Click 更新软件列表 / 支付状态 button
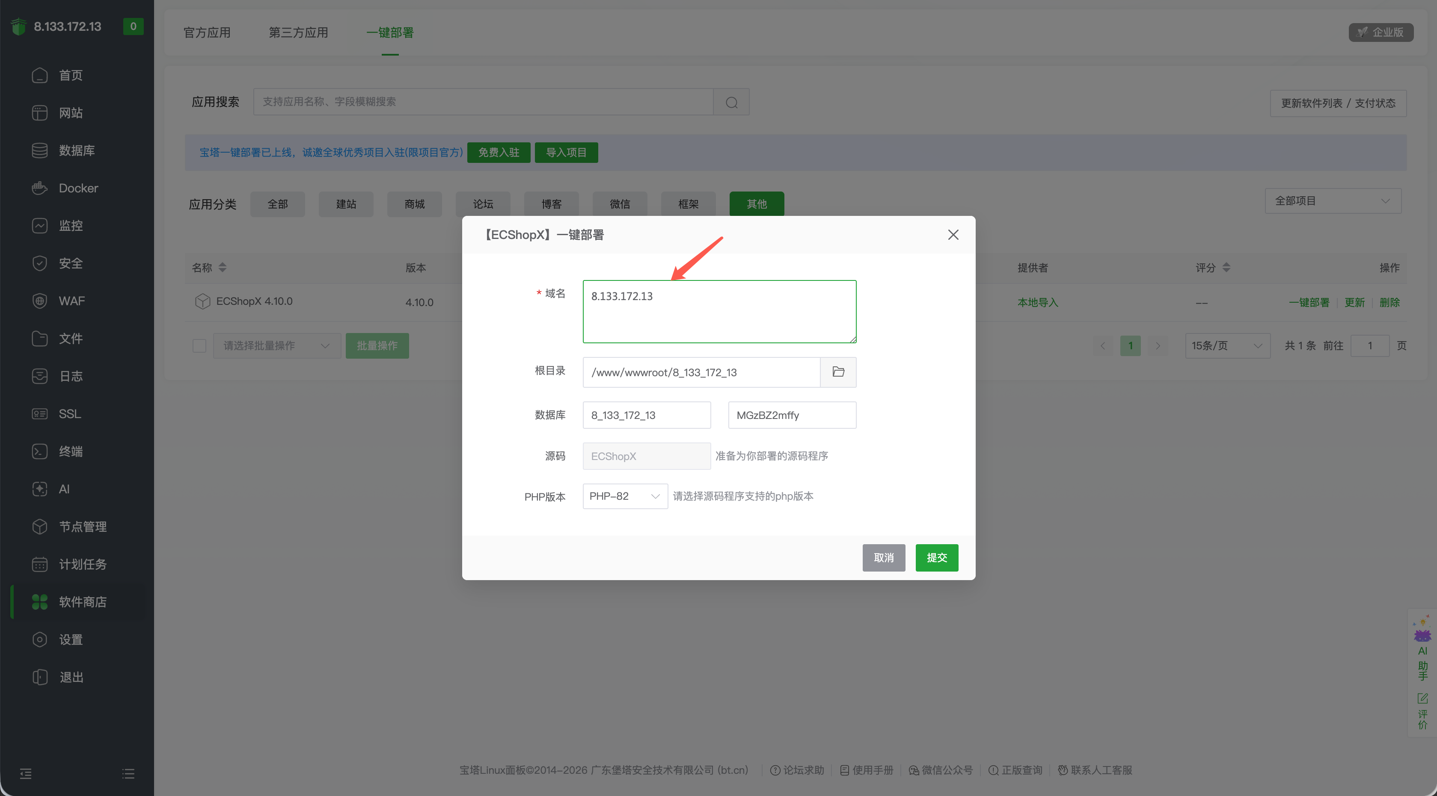Viewport: 1437px width, 796px height. (1338, 103)
